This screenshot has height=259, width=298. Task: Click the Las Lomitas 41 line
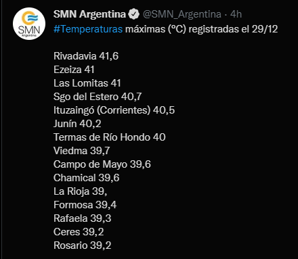pyautogui.click(x=87, y=83)
